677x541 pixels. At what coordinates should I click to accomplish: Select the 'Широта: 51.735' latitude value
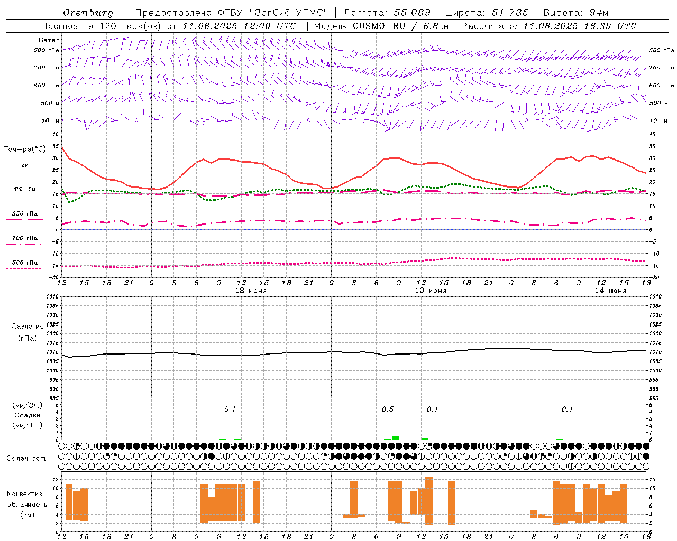tap(487, 13)
